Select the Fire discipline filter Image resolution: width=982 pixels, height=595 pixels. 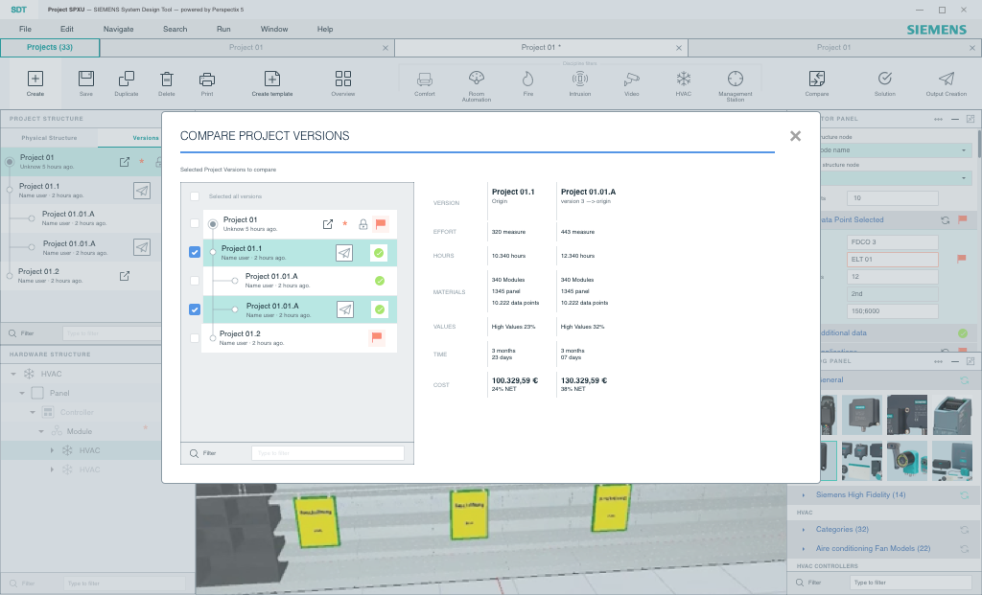(x=528, y=79)
